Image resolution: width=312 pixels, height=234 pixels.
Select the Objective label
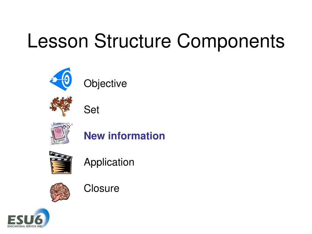coord(105,83)
